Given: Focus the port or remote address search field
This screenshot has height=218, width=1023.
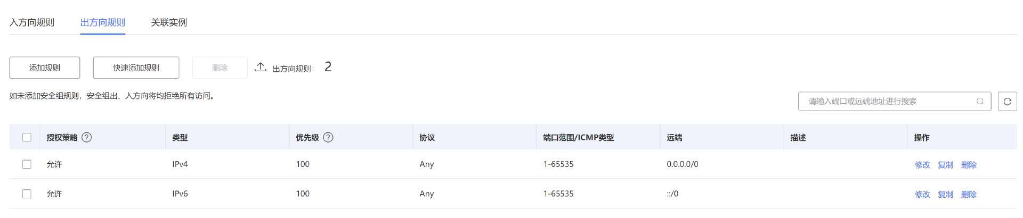Looking at the screenshot, I should [x=887, y=102].
